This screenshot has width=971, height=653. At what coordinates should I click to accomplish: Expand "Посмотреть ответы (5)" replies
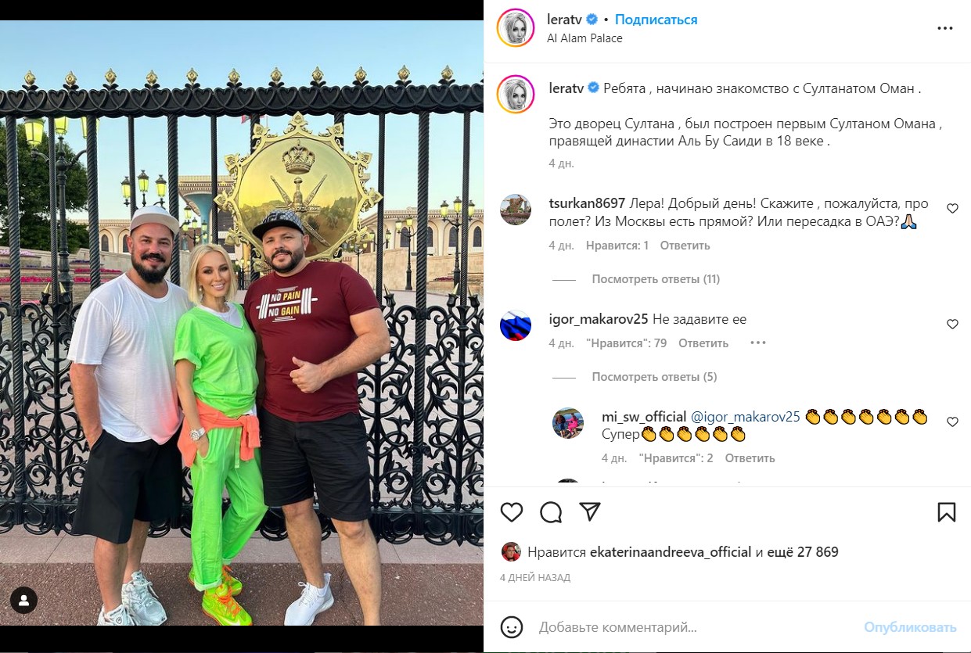654,377
